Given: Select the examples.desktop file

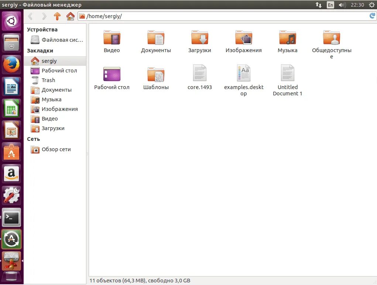Looking at the screenshot, I should (x=244, y=80).
